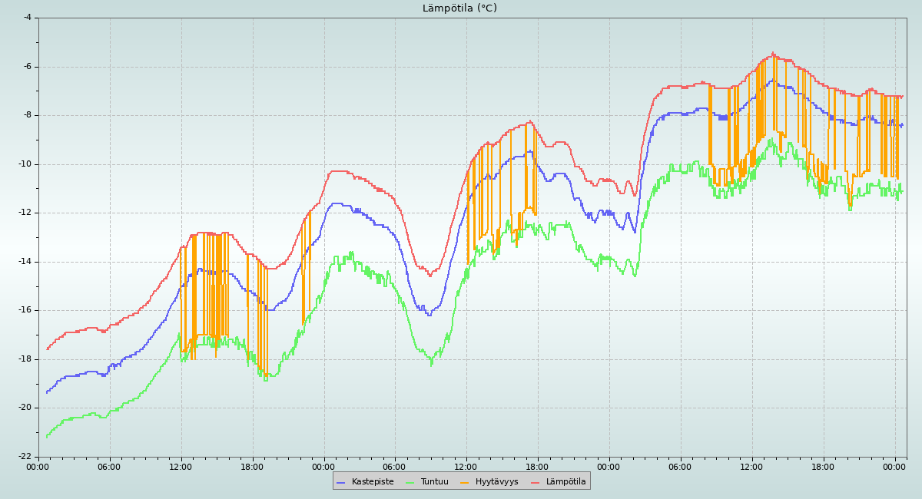Click the Kastepiste legend label

coord(373,481)
